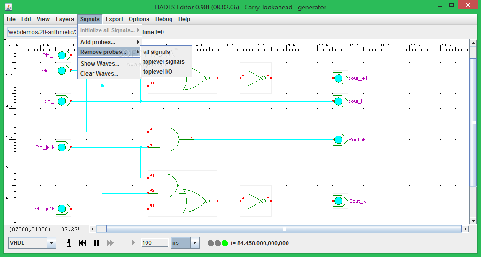Click the fast-forward simulation button
Screen dimensions: 481x257
coord(110,243)
